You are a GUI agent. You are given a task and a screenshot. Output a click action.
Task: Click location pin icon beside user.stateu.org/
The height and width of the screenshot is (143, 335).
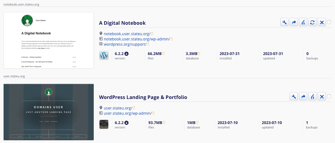101,108
